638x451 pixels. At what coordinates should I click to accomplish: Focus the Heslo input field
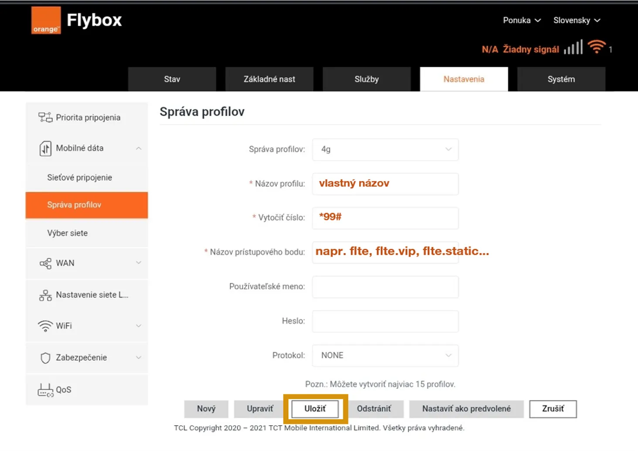tap(385, 321)
